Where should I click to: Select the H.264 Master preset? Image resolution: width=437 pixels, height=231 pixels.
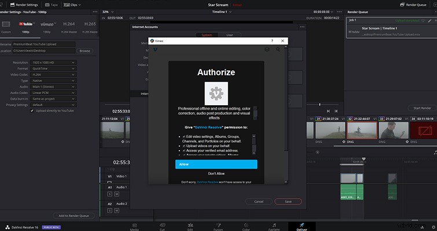69,27
